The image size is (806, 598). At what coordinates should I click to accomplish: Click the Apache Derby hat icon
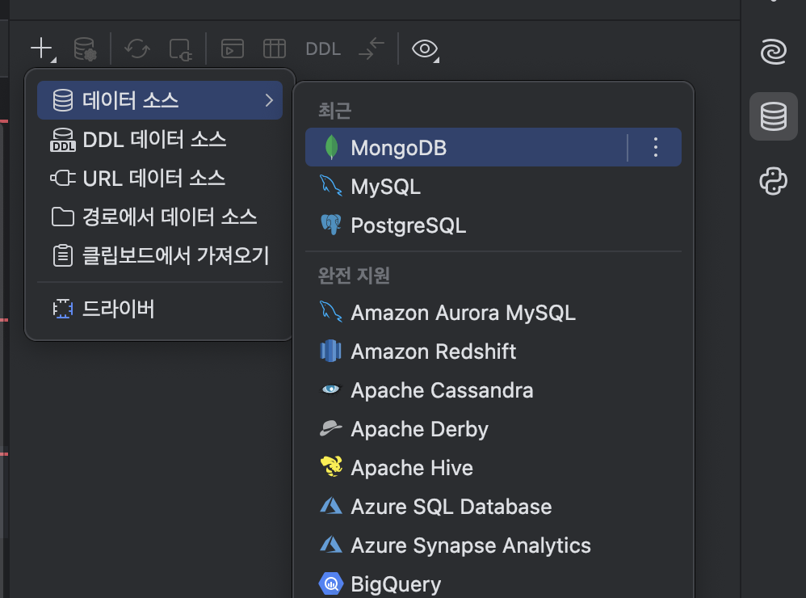(x=331, y=427)
